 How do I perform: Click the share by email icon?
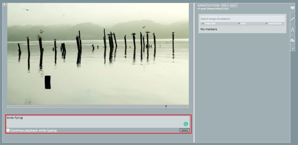point(293,40)
